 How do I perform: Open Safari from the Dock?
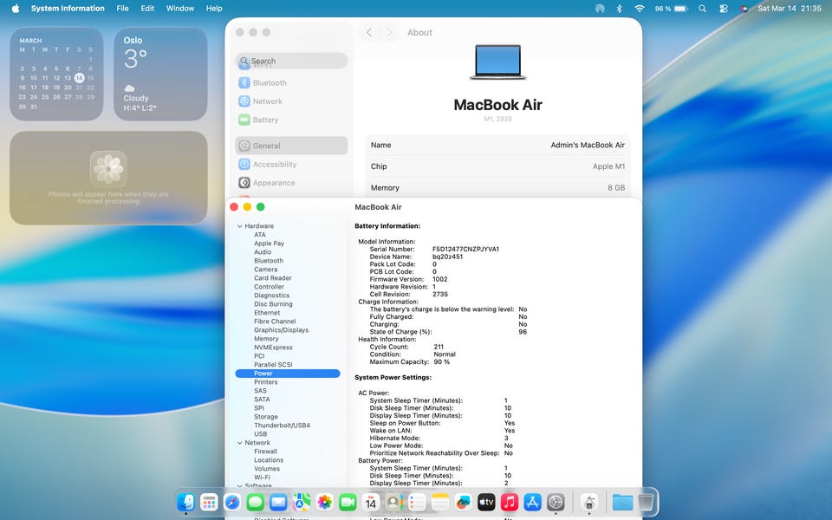232,502
